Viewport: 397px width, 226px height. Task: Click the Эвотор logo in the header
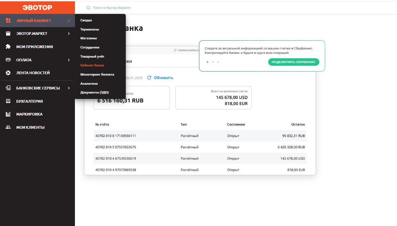click(x=38, y=7)
